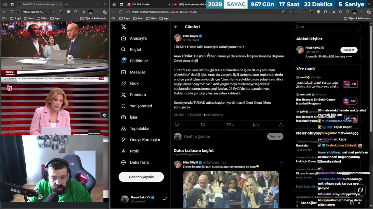The height and width of the screenshot is (209, 373).
Task: Open Bildirimler notifications
Action: pos(135,61)
